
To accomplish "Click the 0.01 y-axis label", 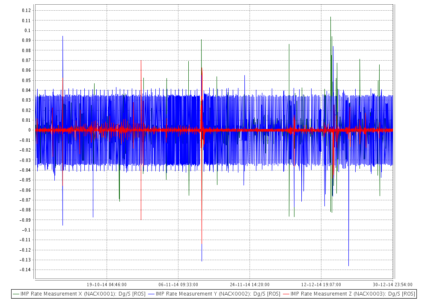I will [27, 120].
